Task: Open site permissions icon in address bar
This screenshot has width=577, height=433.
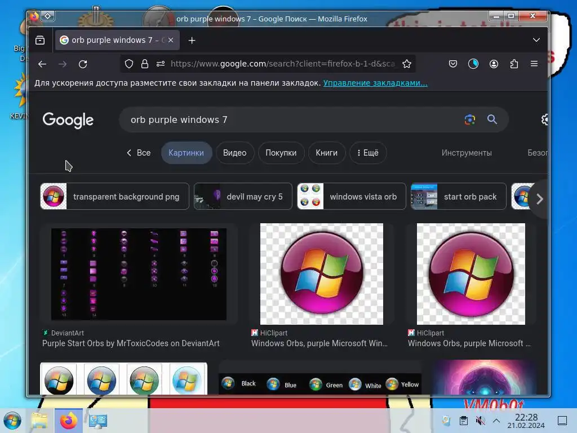Action: (161, 64)
